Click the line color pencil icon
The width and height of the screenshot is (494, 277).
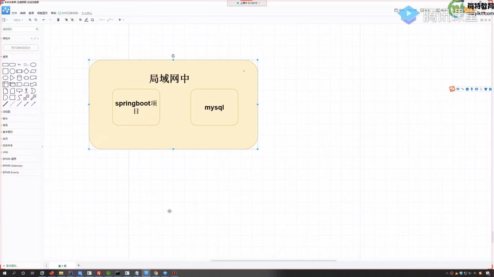[x=86, y=20]
